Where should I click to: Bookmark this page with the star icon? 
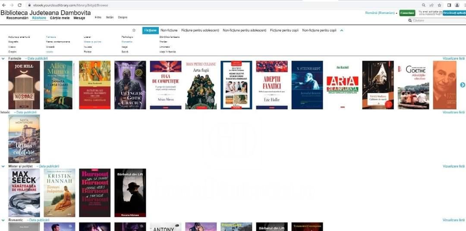(x=439, y=5)
